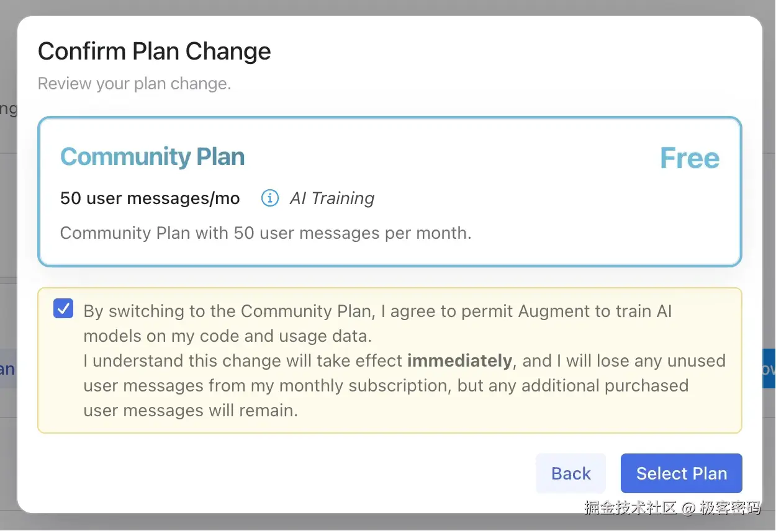The width and height of the screenshot is (776, 531).
Task: Click the info icon beside AI Training
Action: 269,199
